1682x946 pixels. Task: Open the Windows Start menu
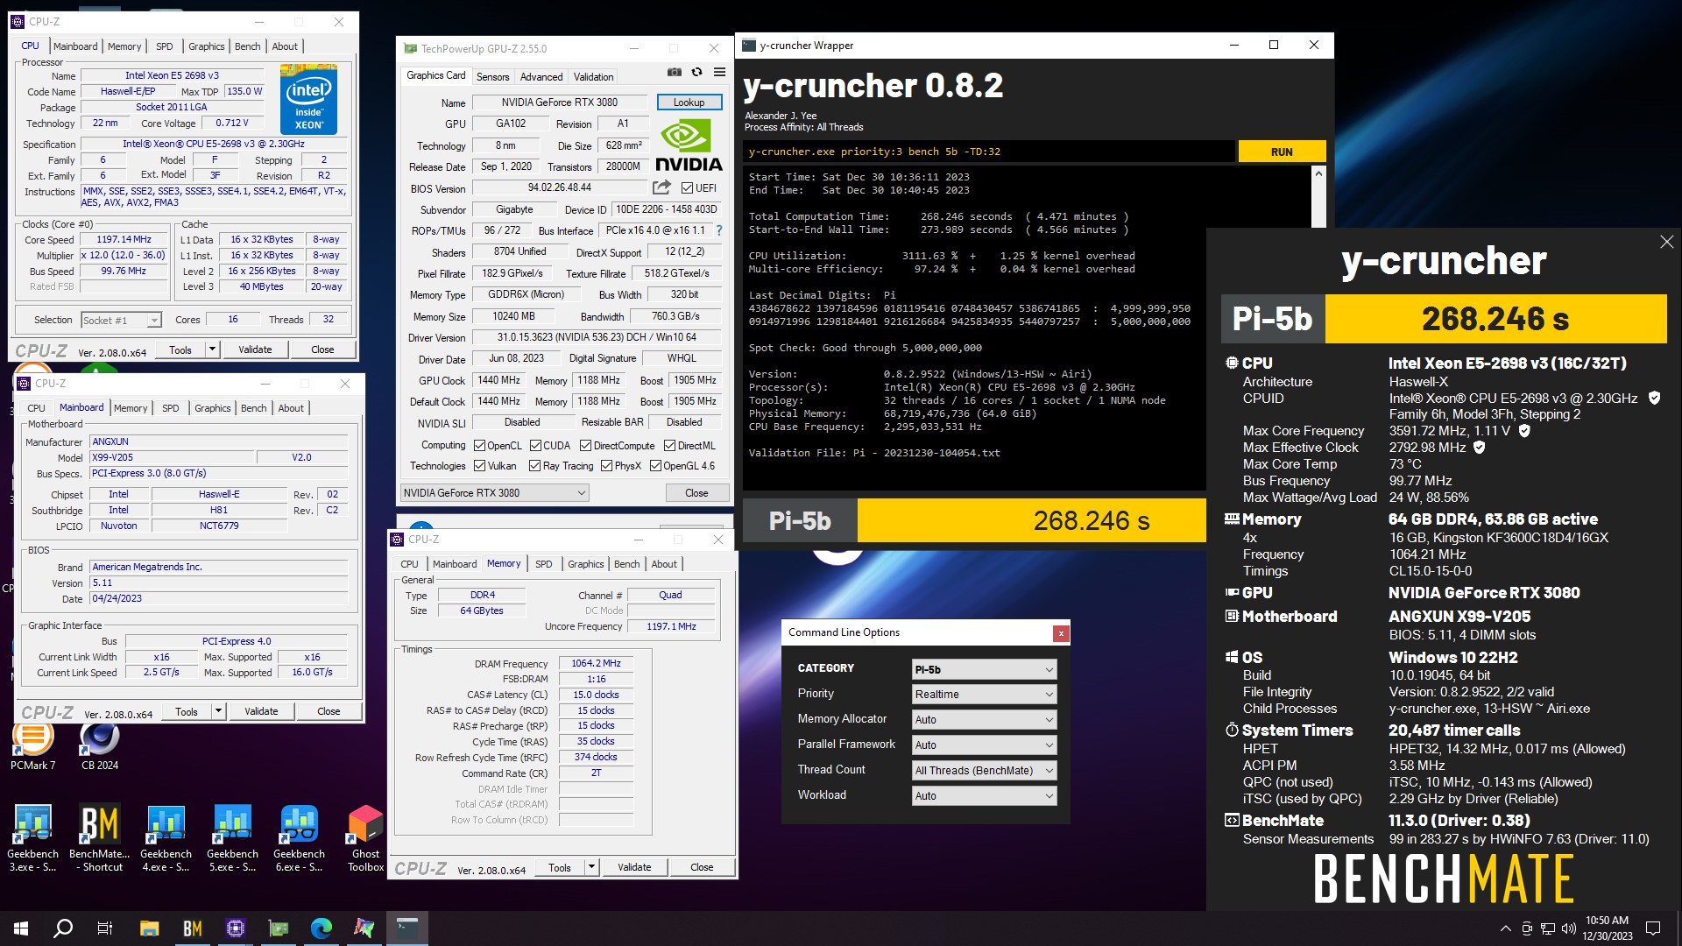point(21,928)
